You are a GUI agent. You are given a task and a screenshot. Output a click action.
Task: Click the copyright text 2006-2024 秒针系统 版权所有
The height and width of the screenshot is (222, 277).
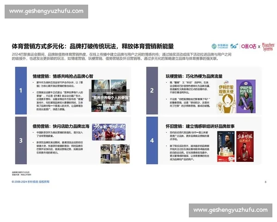[x=30, y=182]
